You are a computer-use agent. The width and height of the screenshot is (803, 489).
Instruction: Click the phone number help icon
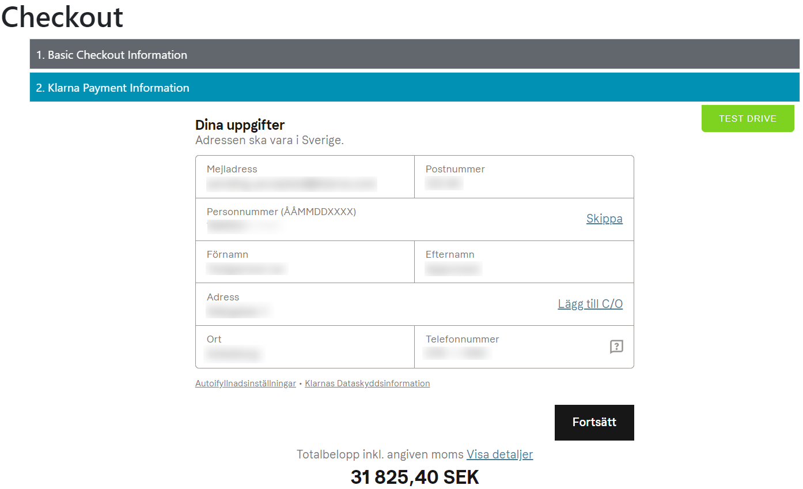616,347
